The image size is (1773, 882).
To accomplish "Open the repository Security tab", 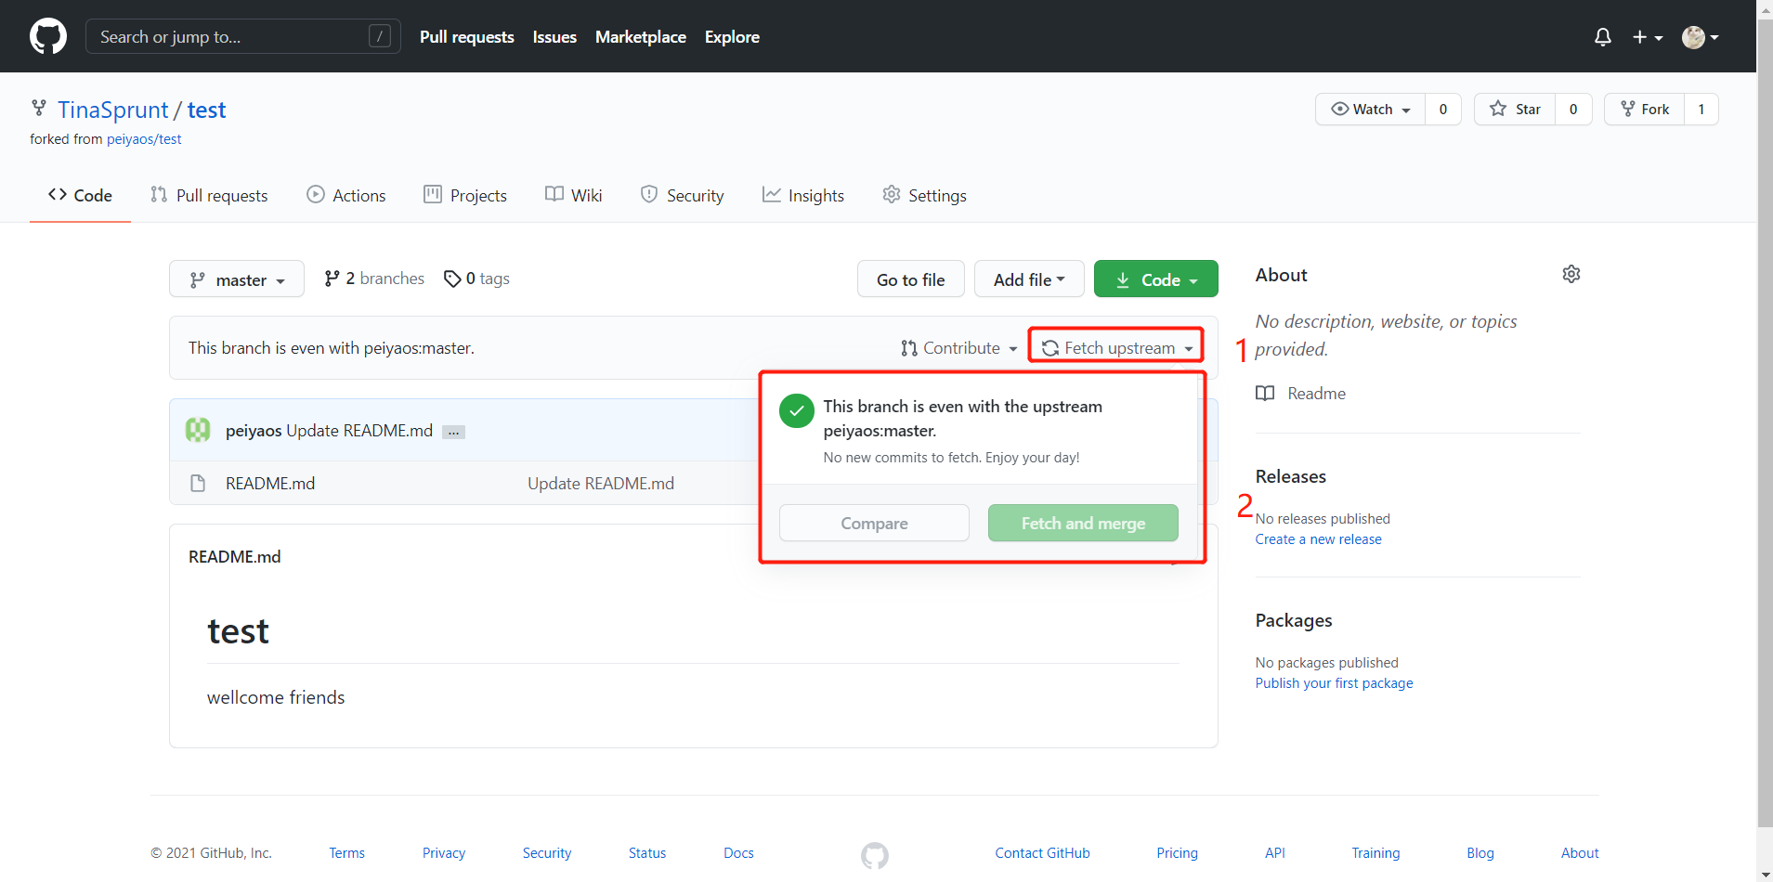I will tap(683, 195).
